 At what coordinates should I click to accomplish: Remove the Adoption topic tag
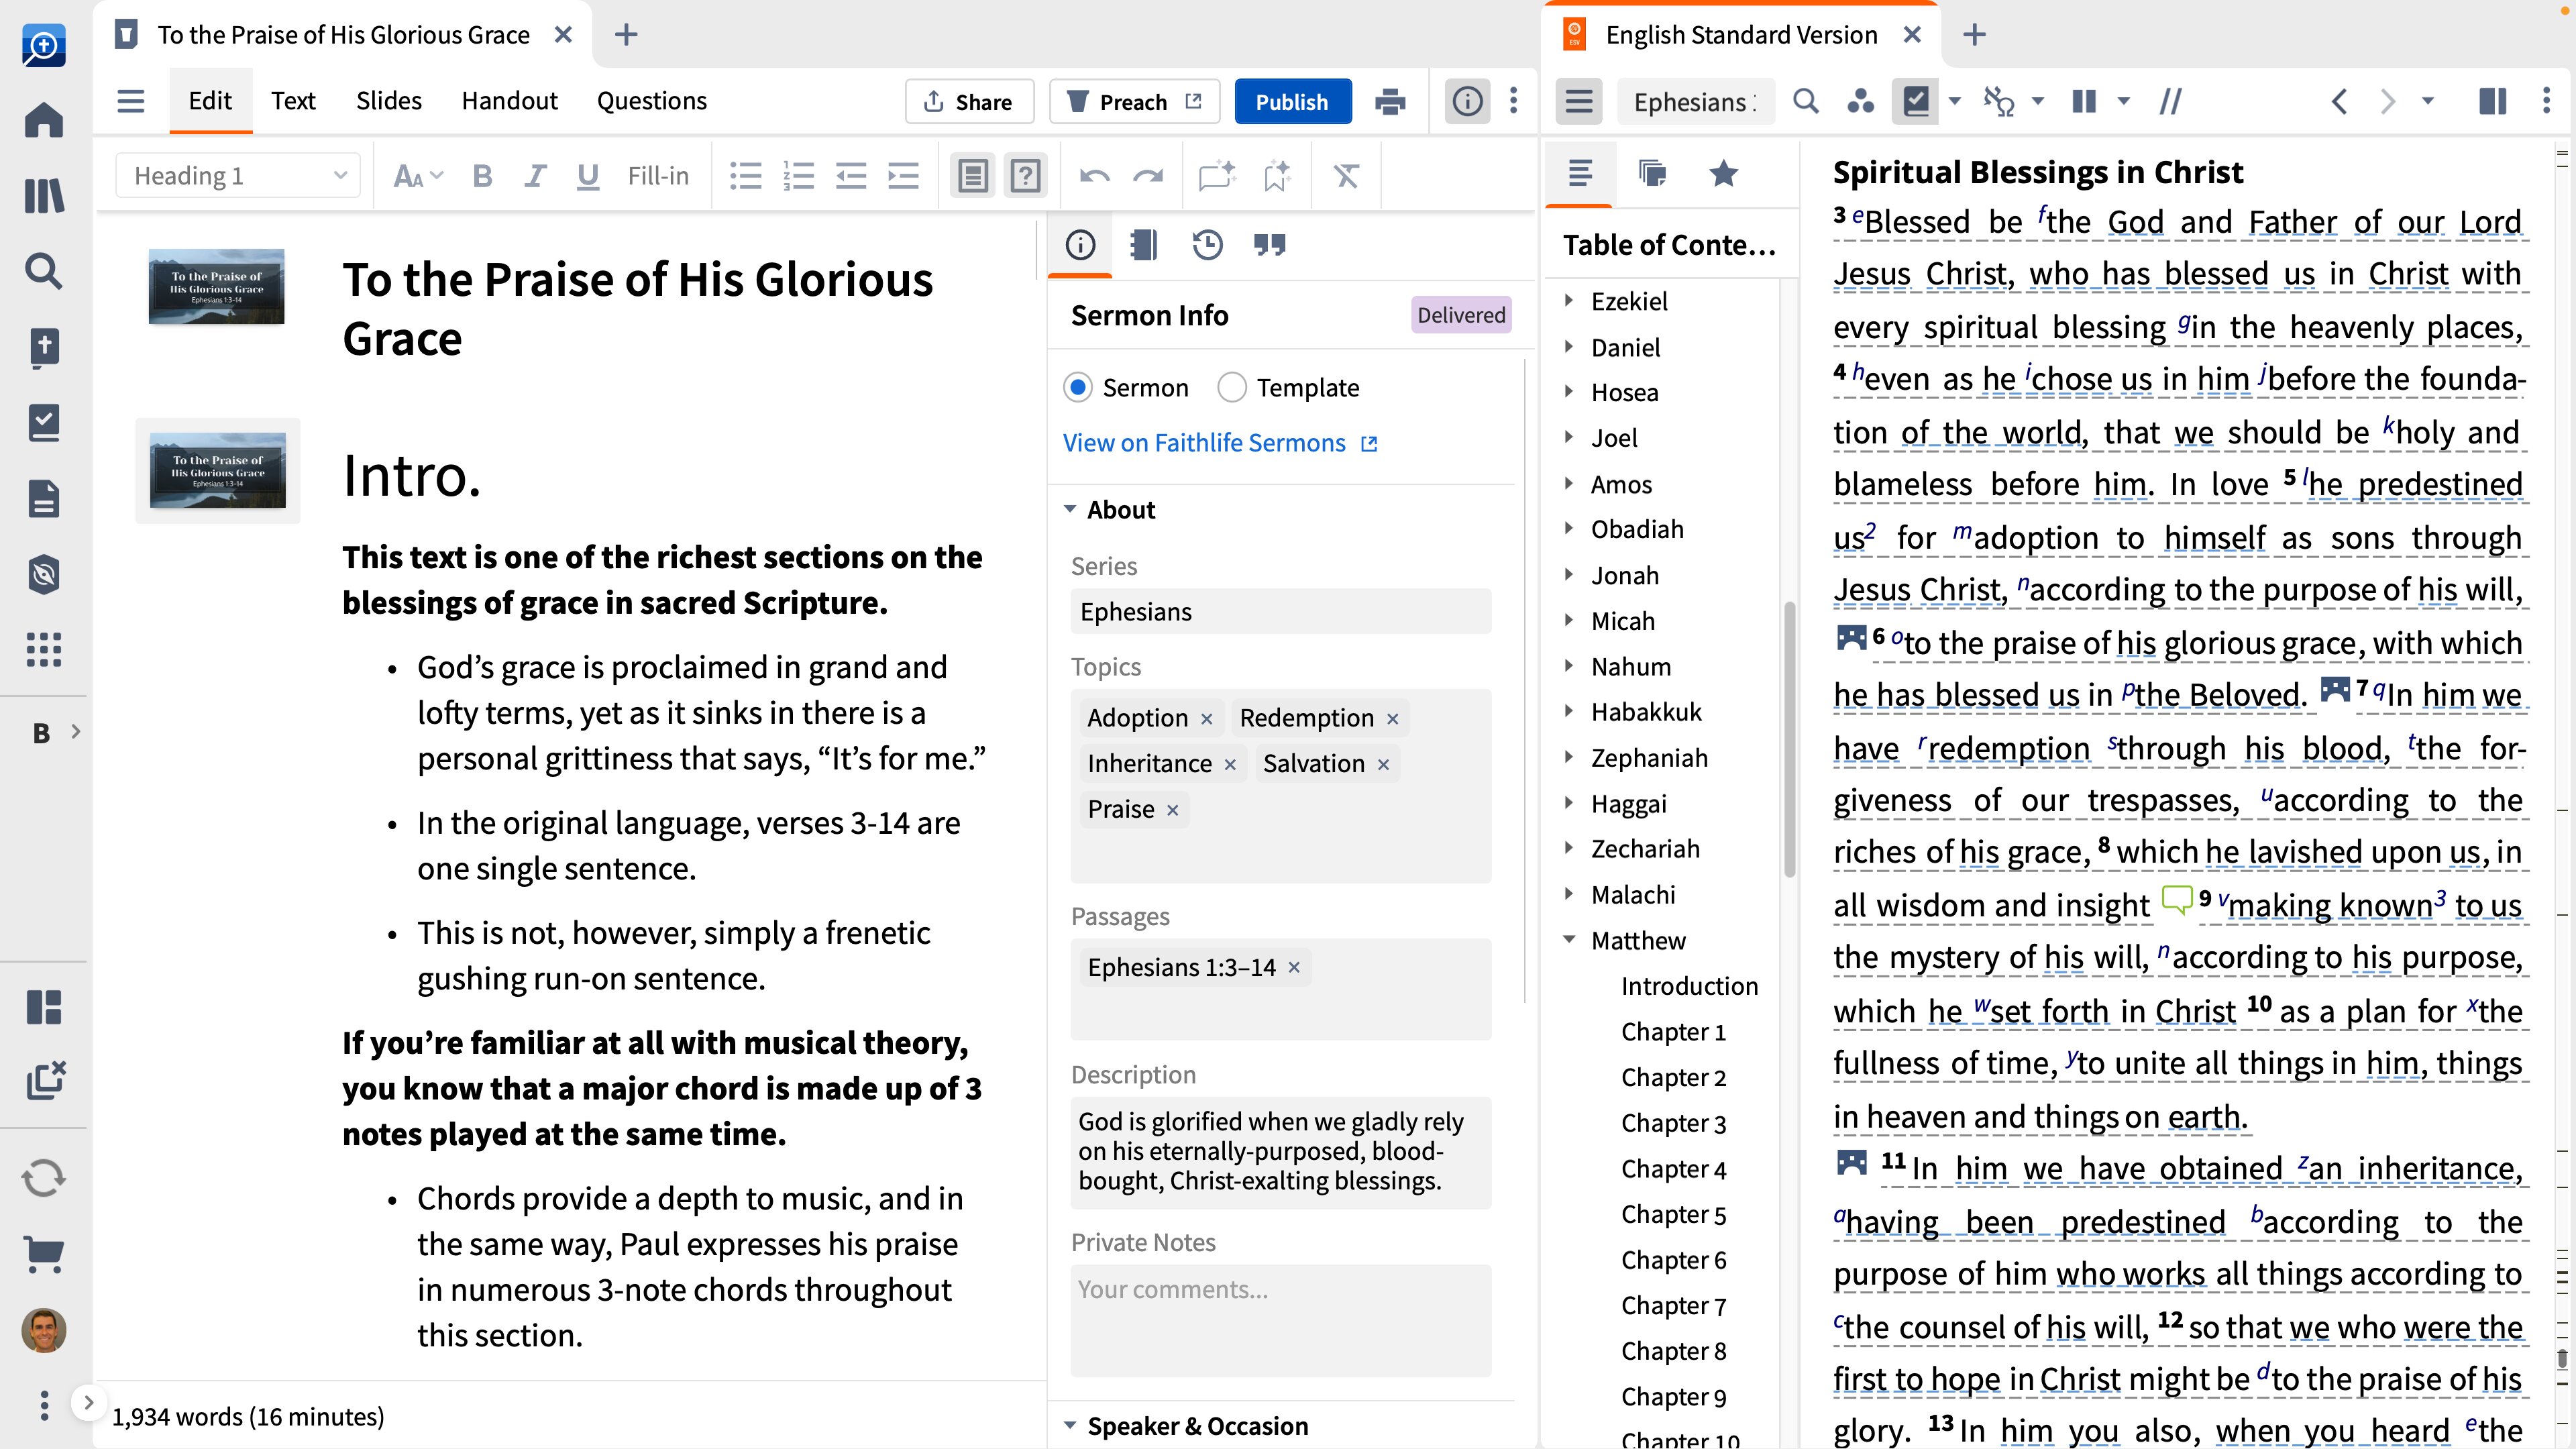click(x=1207, y=719)
